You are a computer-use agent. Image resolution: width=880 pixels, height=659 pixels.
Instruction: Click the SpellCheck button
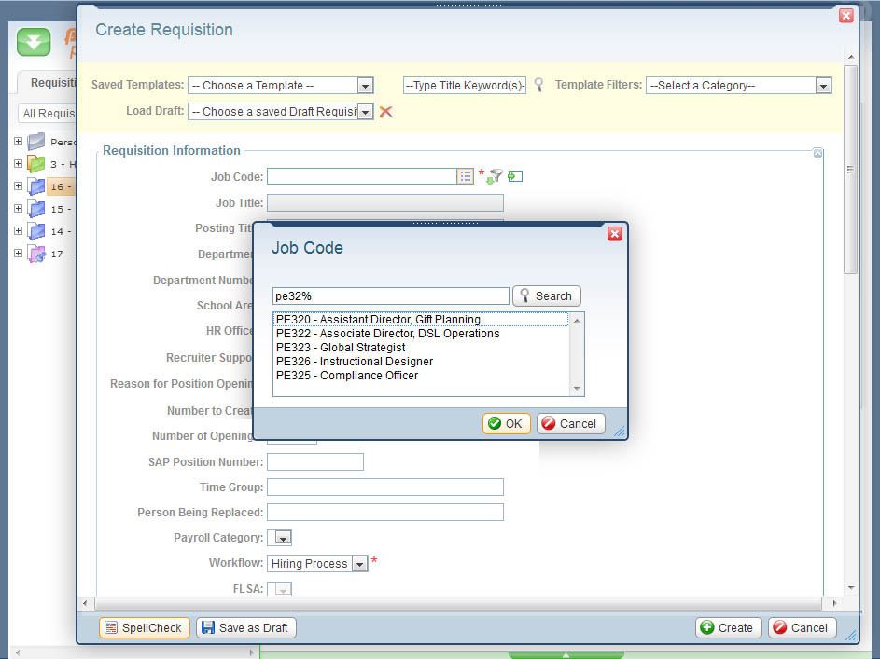click(144, 628)
